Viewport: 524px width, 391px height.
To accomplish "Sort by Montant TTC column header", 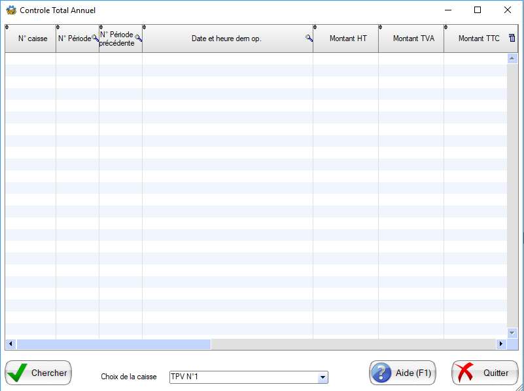I will coord(478,39).
